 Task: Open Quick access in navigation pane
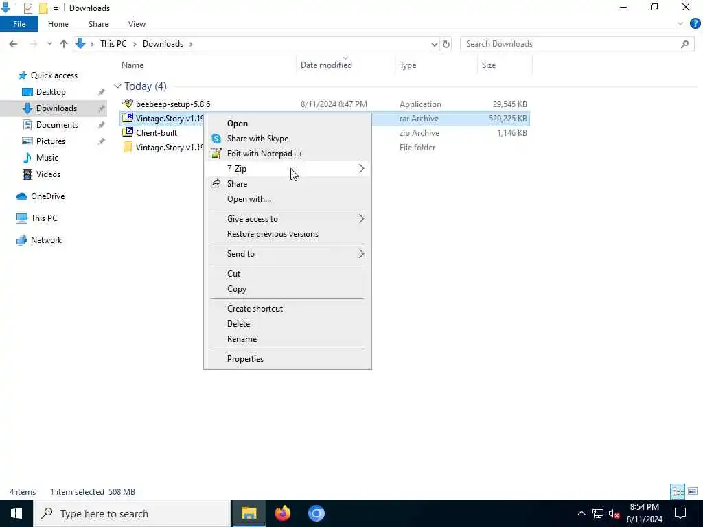point(54,75)
